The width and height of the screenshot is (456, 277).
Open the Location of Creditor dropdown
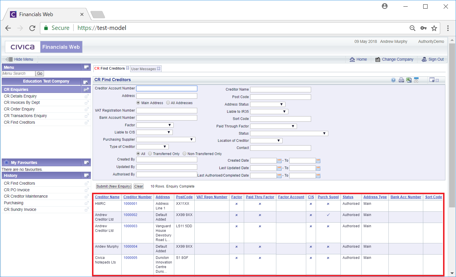[266, 141]
